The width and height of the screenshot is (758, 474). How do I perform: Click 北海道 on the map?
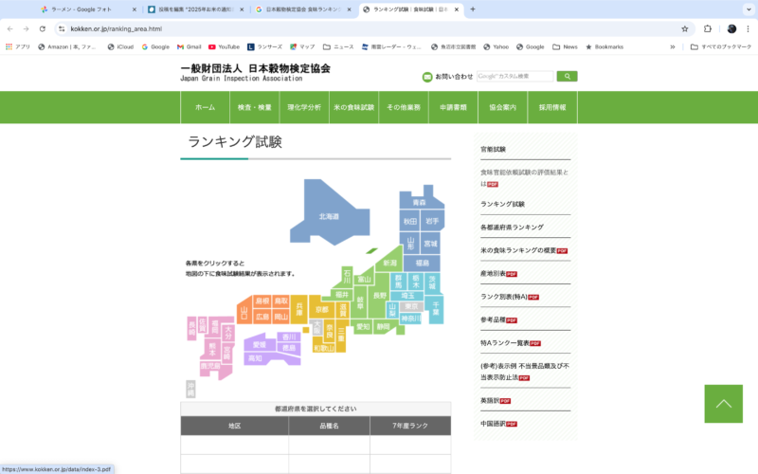coord(328,216)
